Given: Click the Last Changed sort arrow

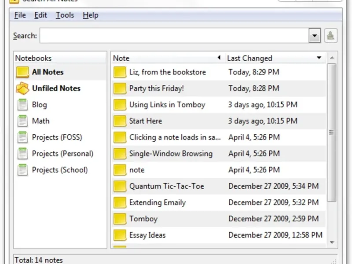Looking at the screenshot, I should pyautogui.click(x=319, y=58).
